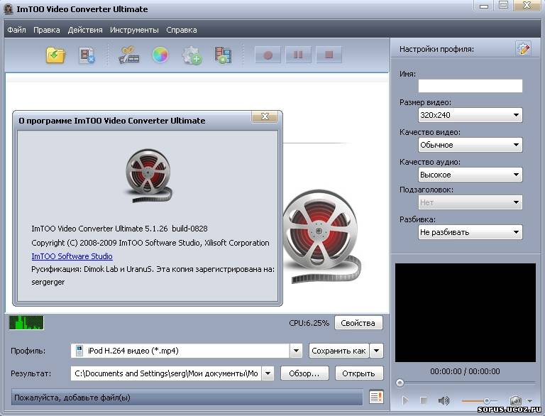Click the black video preview area

click(466, 312)
